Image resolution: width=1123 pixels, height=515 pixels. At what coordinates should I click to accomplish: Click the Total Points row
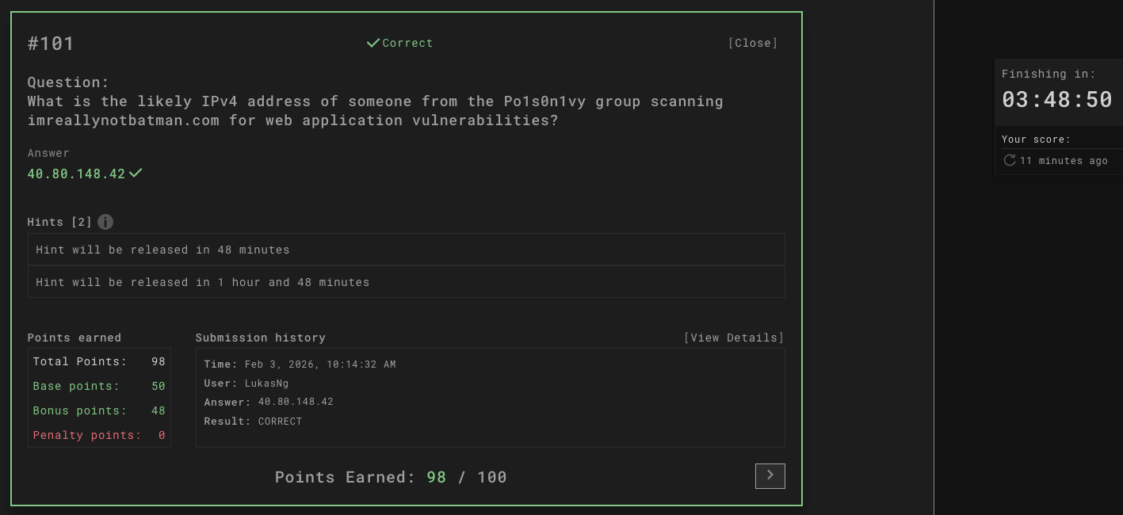[x=99, y=361]
